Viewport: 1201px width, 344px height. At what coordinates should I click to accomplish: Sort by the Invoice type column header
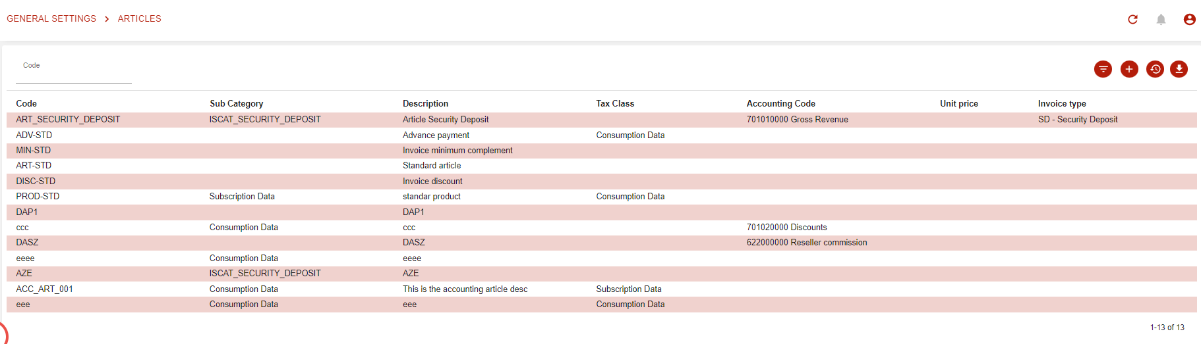click(1061, 103)
